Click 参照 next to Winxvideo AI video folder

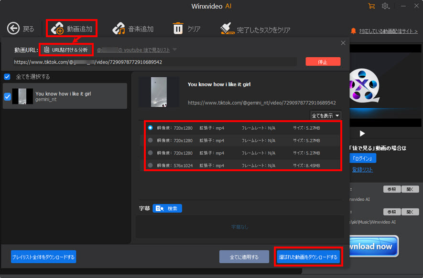pyautogui.click(x=392, y=189)
